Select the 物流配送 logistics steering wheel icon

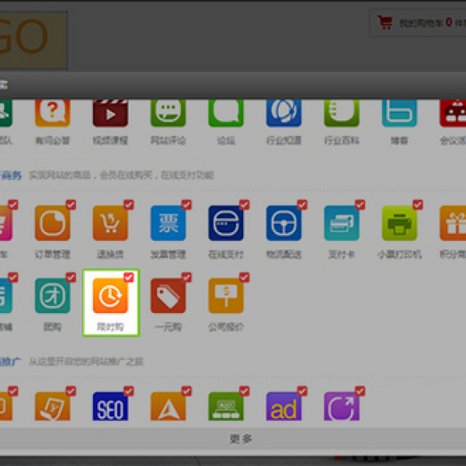(283, 224)
